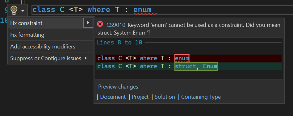The image size is (293, 116).
Task: Click the lightbulb quick actions icon
Action: tap(14, 10)
